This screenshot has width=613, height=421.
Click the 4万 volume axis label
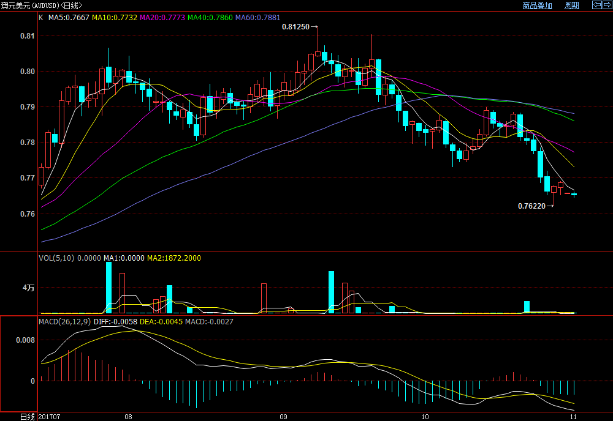29,288
